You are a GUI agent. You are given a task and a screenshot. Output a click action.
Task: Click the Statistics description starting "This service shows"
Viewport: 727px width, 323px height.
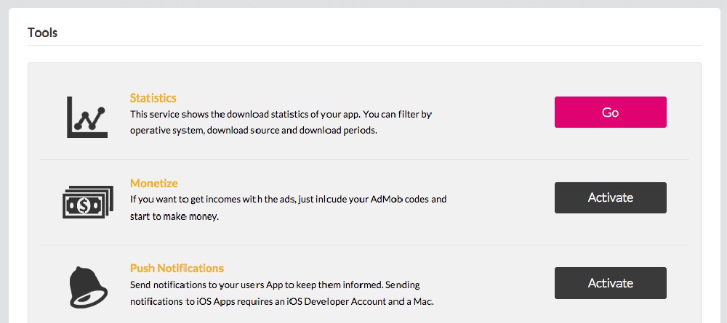coord(281,122)
